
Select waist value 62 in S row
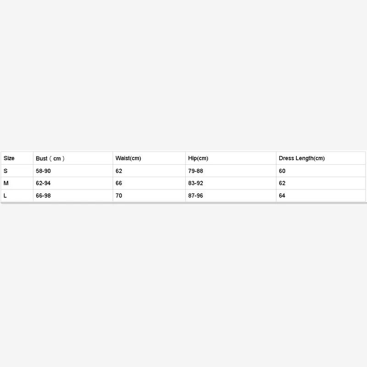click(x=149, y=171)
